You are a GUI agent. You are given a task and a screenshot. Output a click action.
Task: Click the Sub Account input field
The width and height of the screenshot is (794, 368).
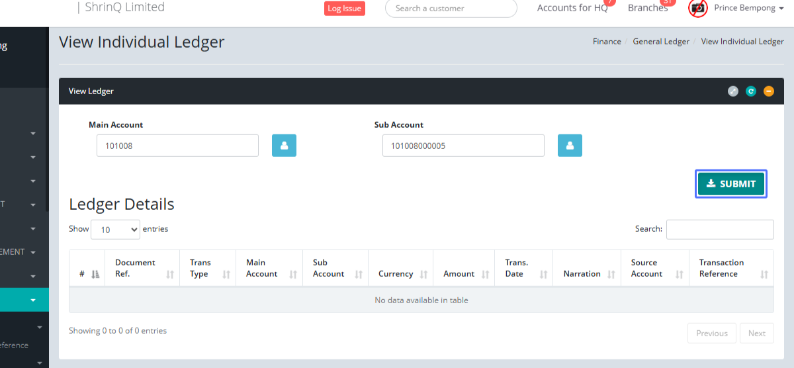pyautogui.click(x=463, y=146)
